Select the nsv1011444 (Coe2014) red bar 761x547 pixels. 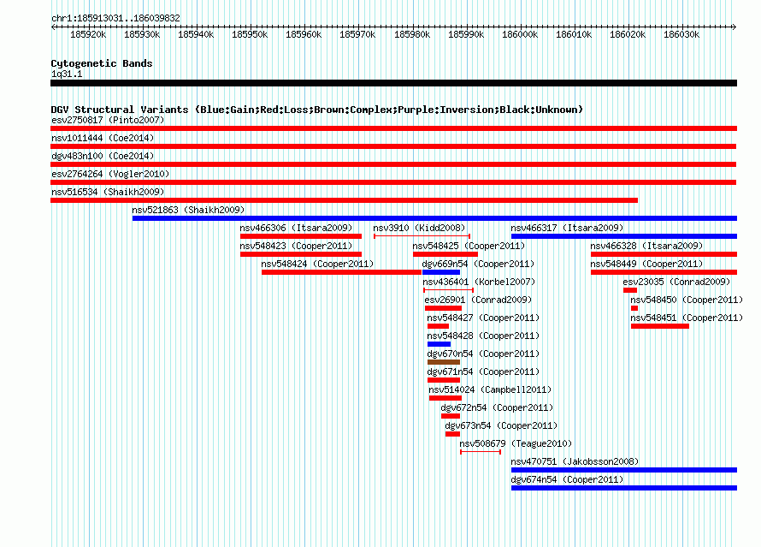click(x=393, y=146)
